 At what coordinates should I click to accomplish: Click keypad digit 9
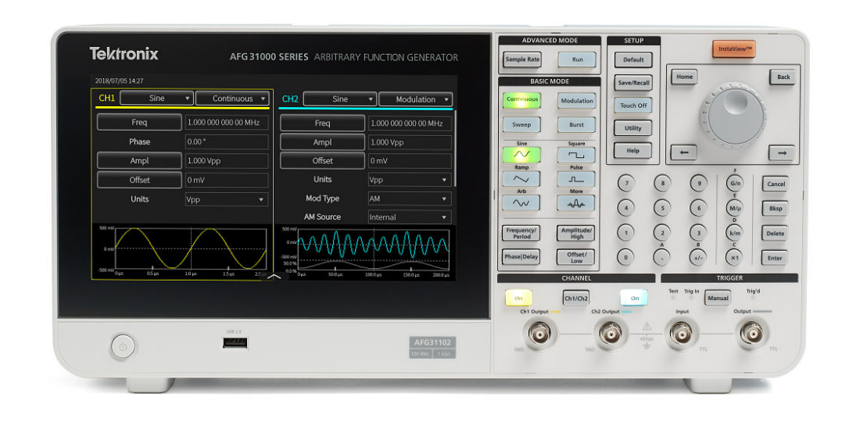699,183
